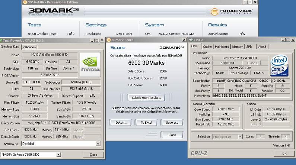Click the Specification field in CPU-Z
The image size is (296, 165).
[251, 81]
